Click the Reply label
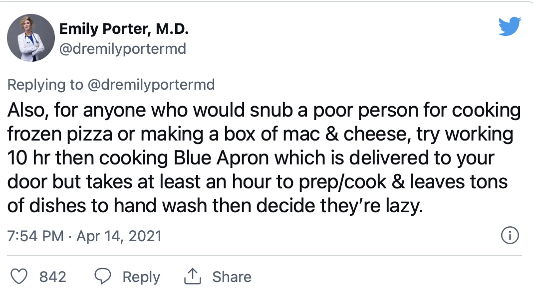 pos(141,277)
